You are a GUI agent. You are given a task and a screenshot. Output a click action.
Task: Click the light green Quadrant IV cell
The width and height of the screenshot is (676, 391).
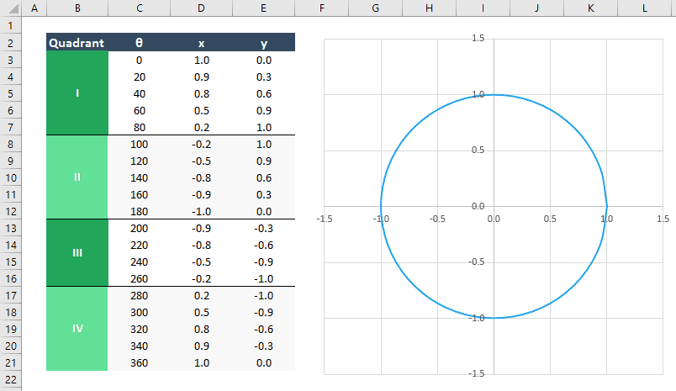[77, 329]
